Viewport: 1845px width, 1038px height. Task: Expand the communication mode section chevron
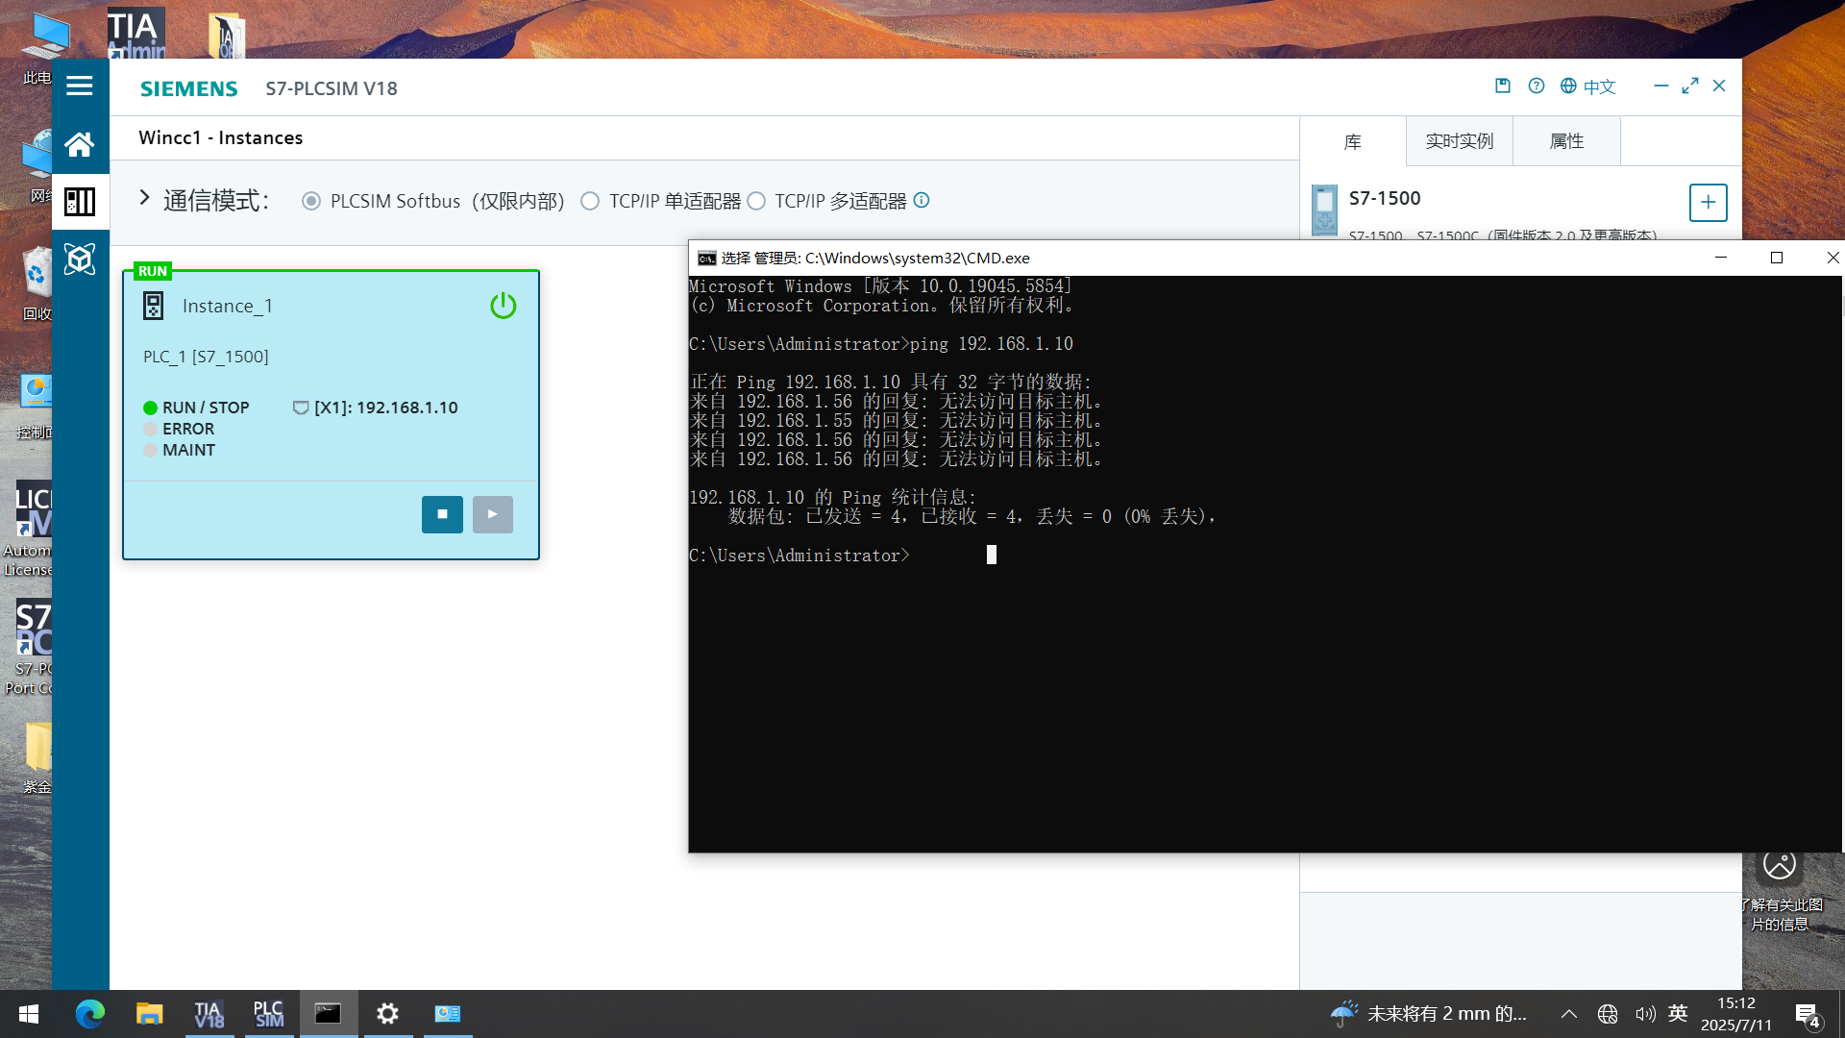[x=144, y=198]
